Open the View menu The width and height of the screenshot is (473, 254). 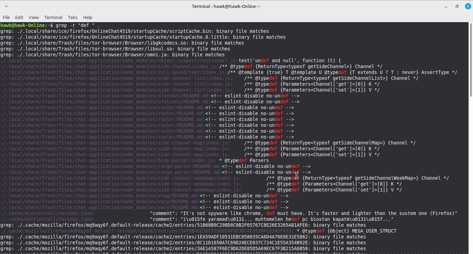[34, 17]
